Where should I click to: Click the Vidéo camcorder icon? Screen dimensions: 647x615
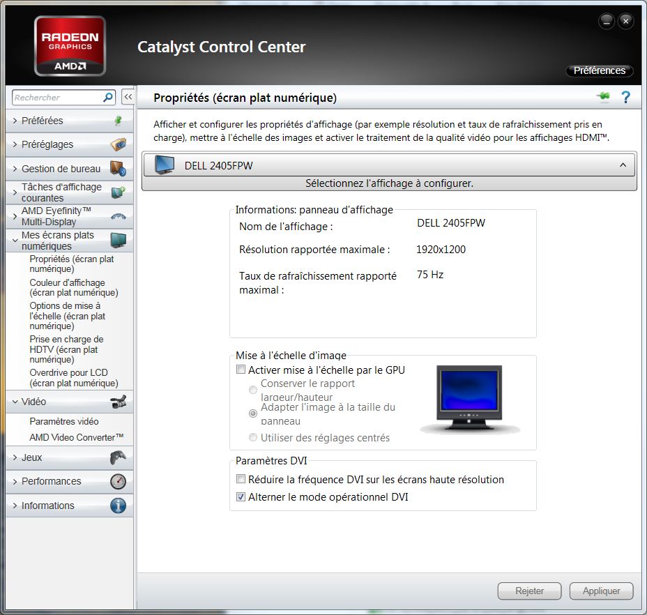(119, 402)
